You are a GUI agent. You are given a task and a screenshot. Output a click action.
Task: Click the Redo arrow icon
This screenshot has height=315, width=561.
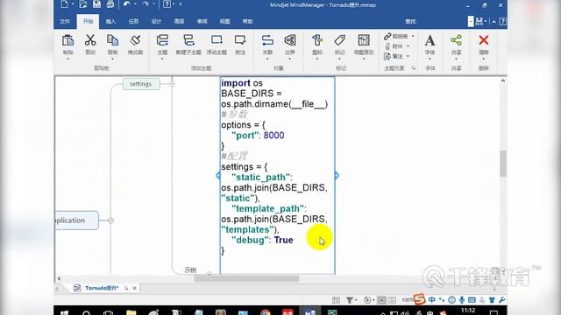(146, 4)
